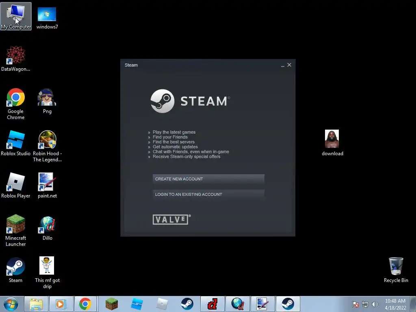Select the Png image file icon
The image size is (416, 312).
tap(47, 101)
